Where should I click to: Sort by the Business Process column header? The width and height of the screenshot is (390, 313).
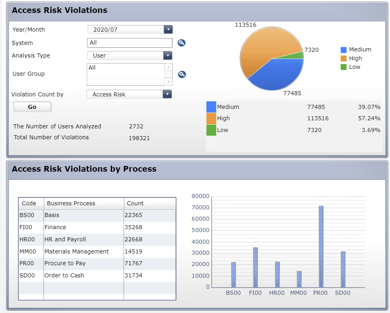[84, 203]
